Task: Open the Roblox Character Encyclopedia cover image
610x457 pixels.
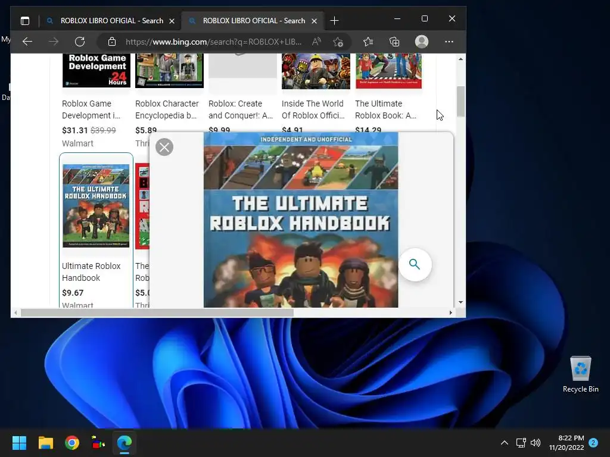Action: click(169, 71)
